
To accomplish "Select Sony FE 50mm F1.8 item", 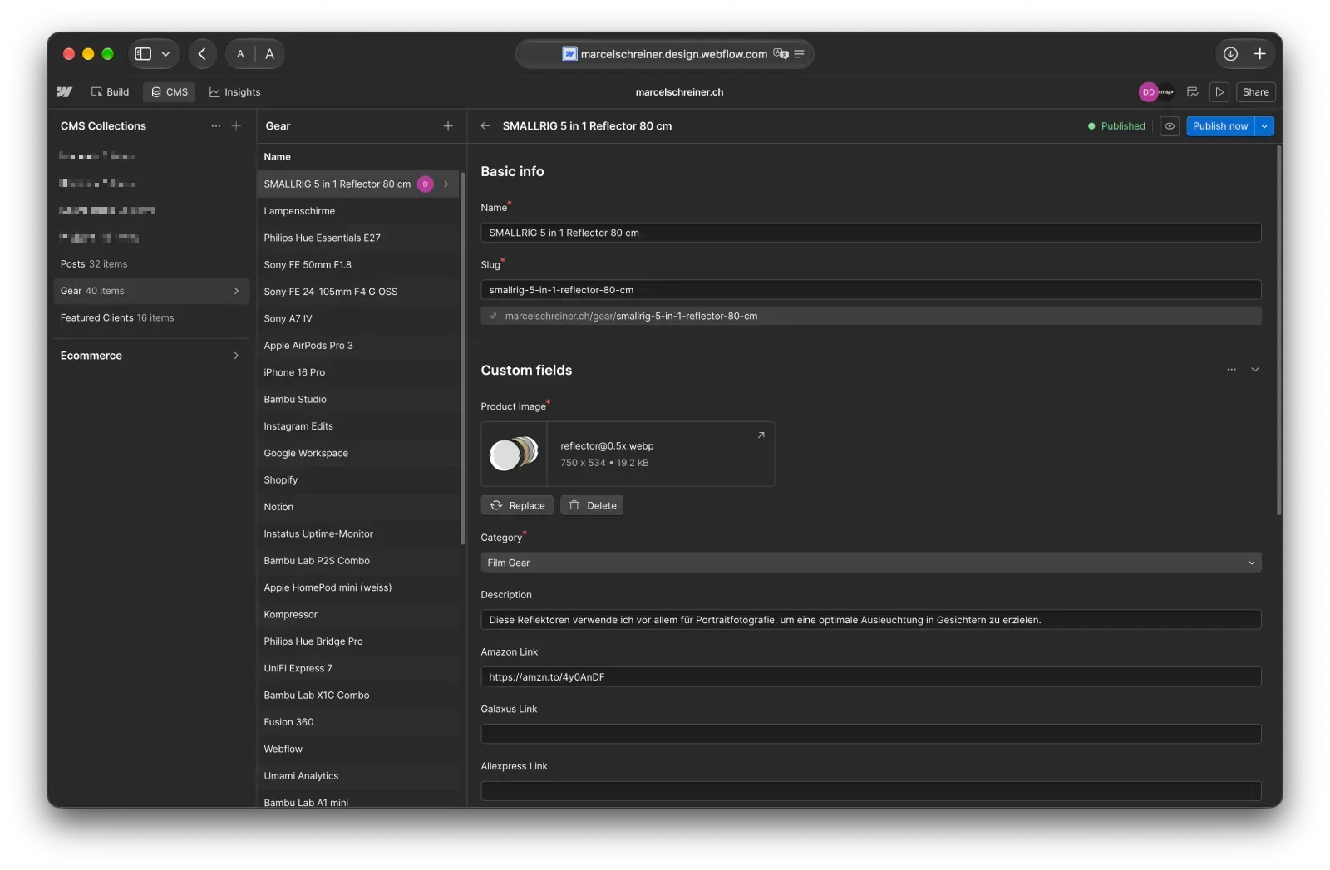I will pos(357,265).
